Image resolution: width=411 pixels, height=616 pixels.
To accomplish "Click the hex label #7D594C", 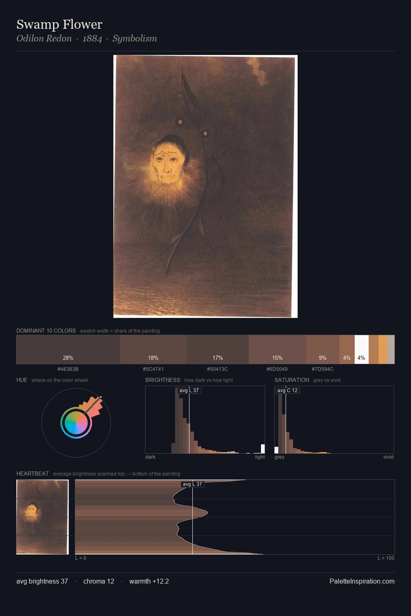I will 323,369.
